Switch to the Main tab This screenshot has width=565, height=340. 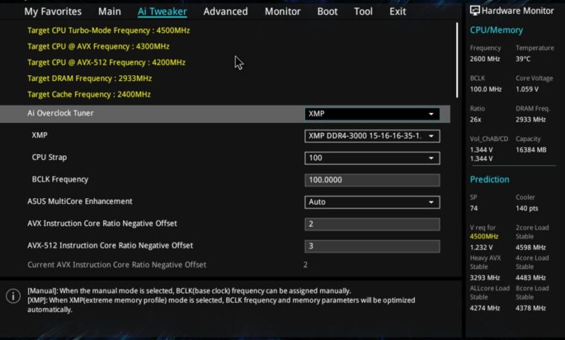(109, 12)
